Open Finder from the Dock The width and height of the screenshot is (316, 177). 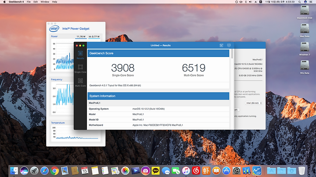[x=14, y=171]
